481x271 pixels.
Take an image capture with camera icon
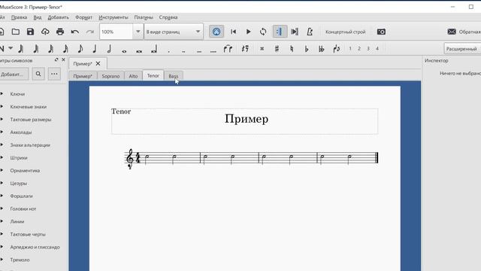(381, 32)
